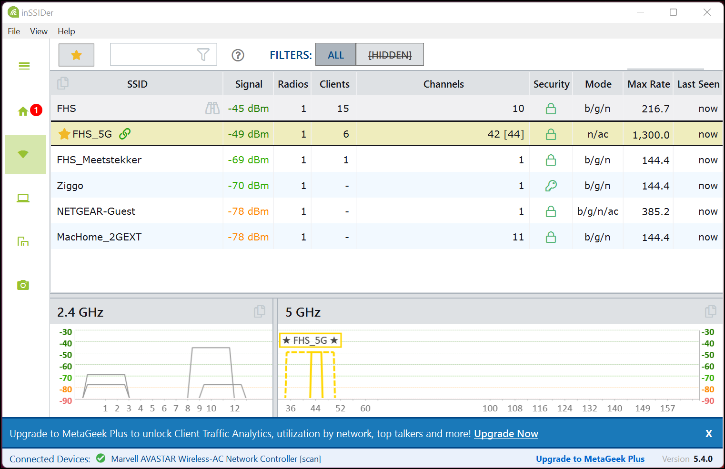Click the b/g/n/ac mode cell
Viewport: 725px width, 469px height.
tap(598, 211)
